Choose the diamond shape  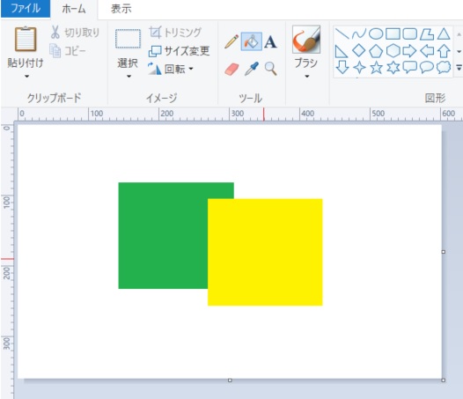(x=359, y=50)
